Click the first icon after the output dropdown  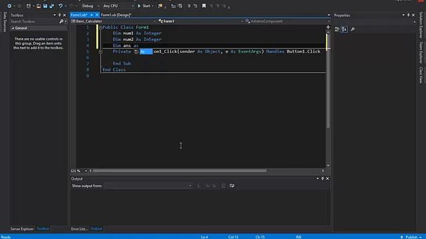[199, 186]
